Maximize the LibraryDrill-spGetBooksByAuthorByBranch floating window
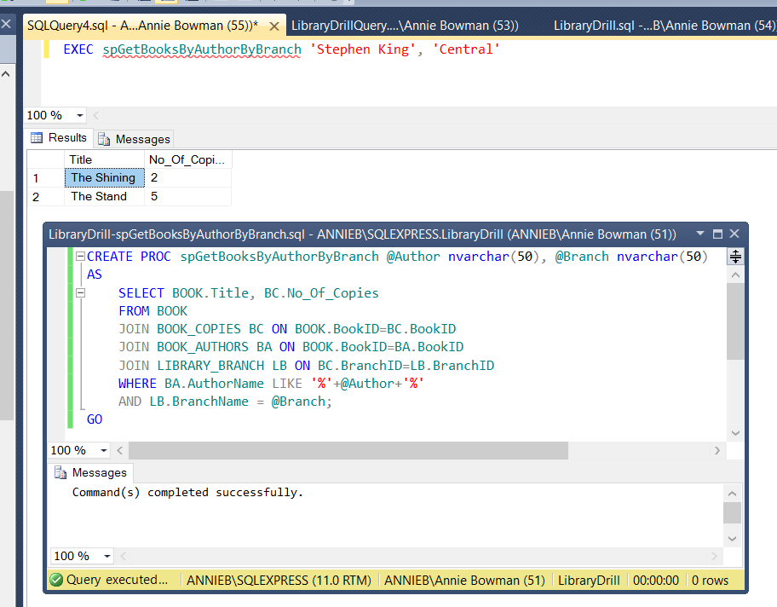The image size is (777, 607). (717, 234)
